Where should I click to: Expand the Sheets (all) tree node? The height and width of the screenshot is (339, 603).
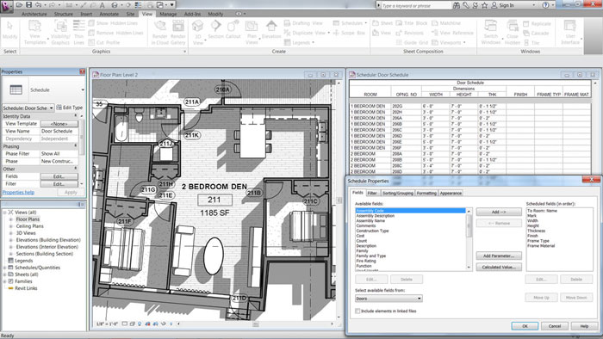tap(4, 274)
